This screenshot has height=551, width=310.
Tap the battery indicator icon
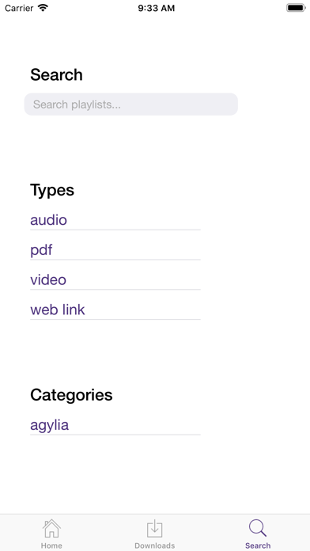pyautogui.click(x=296, y=8)
